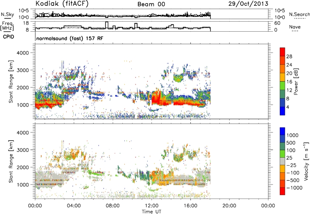This screenshot has width=310, height=214.
Task: Click the 'N.Sky' legend label
Action: (x=7, y=14)
